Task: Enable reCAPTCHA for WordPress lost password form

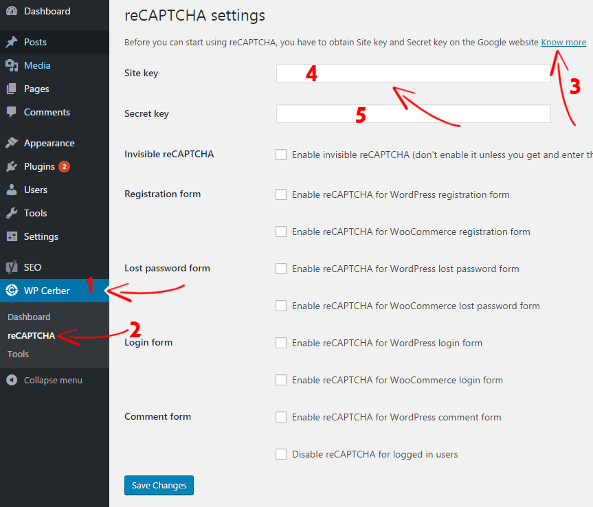Action: click(x=281, y=269)
